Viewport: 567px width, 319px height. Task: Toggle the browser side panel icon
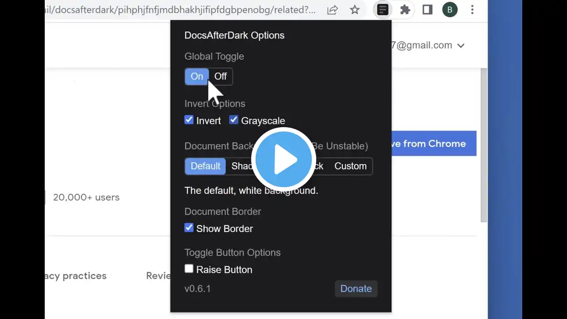(427, 10)
